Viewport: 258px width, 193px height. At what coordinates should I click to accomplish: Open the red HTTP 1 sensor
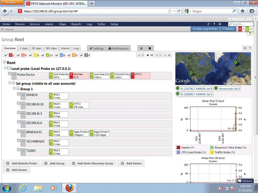coord(140,76)
